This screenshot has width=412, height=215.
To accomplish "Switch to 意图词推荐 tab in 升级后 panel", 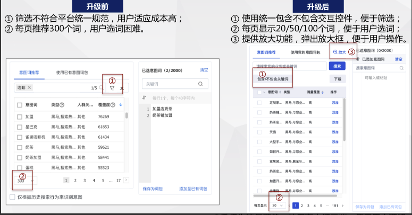I will pos(266,52).
